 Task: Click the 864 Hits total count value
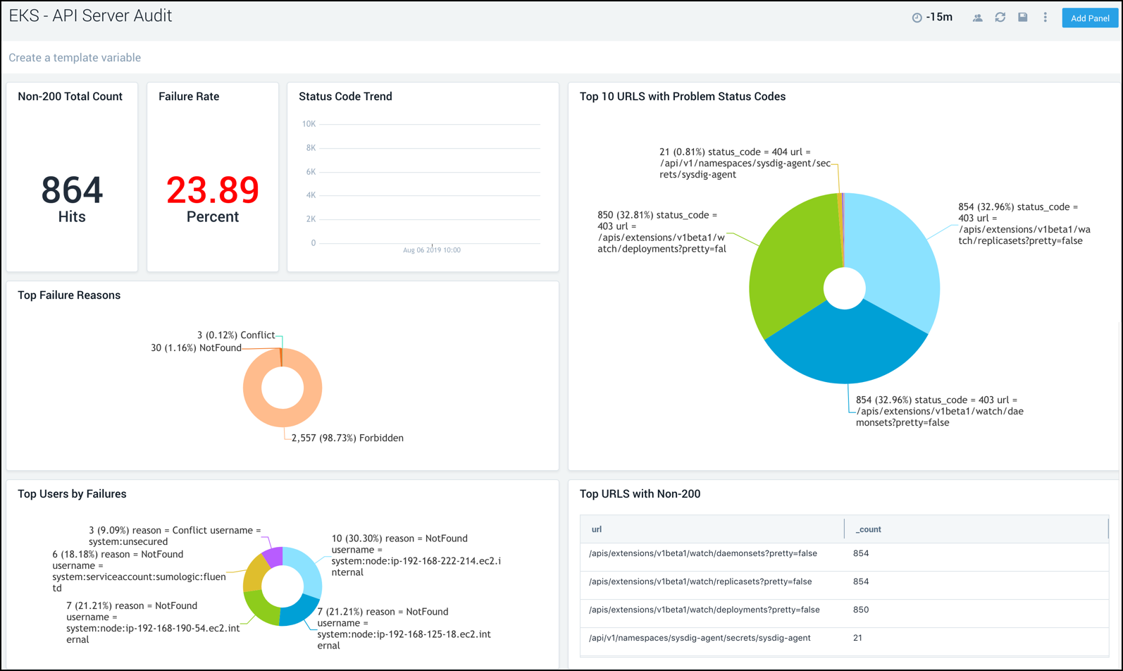coord(72,190)
